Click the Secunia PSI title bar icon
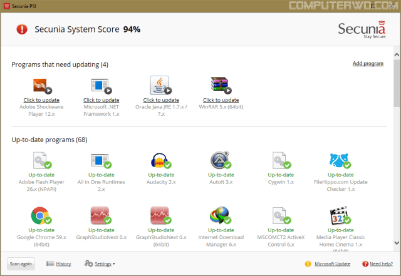This screenshot has height=276, width=401. click(x=7, y=6)
